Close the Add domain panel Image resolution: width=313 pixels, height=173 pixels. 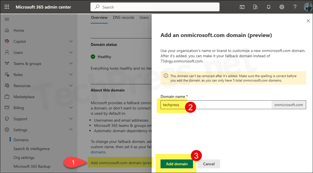click(x=308, y=21)
